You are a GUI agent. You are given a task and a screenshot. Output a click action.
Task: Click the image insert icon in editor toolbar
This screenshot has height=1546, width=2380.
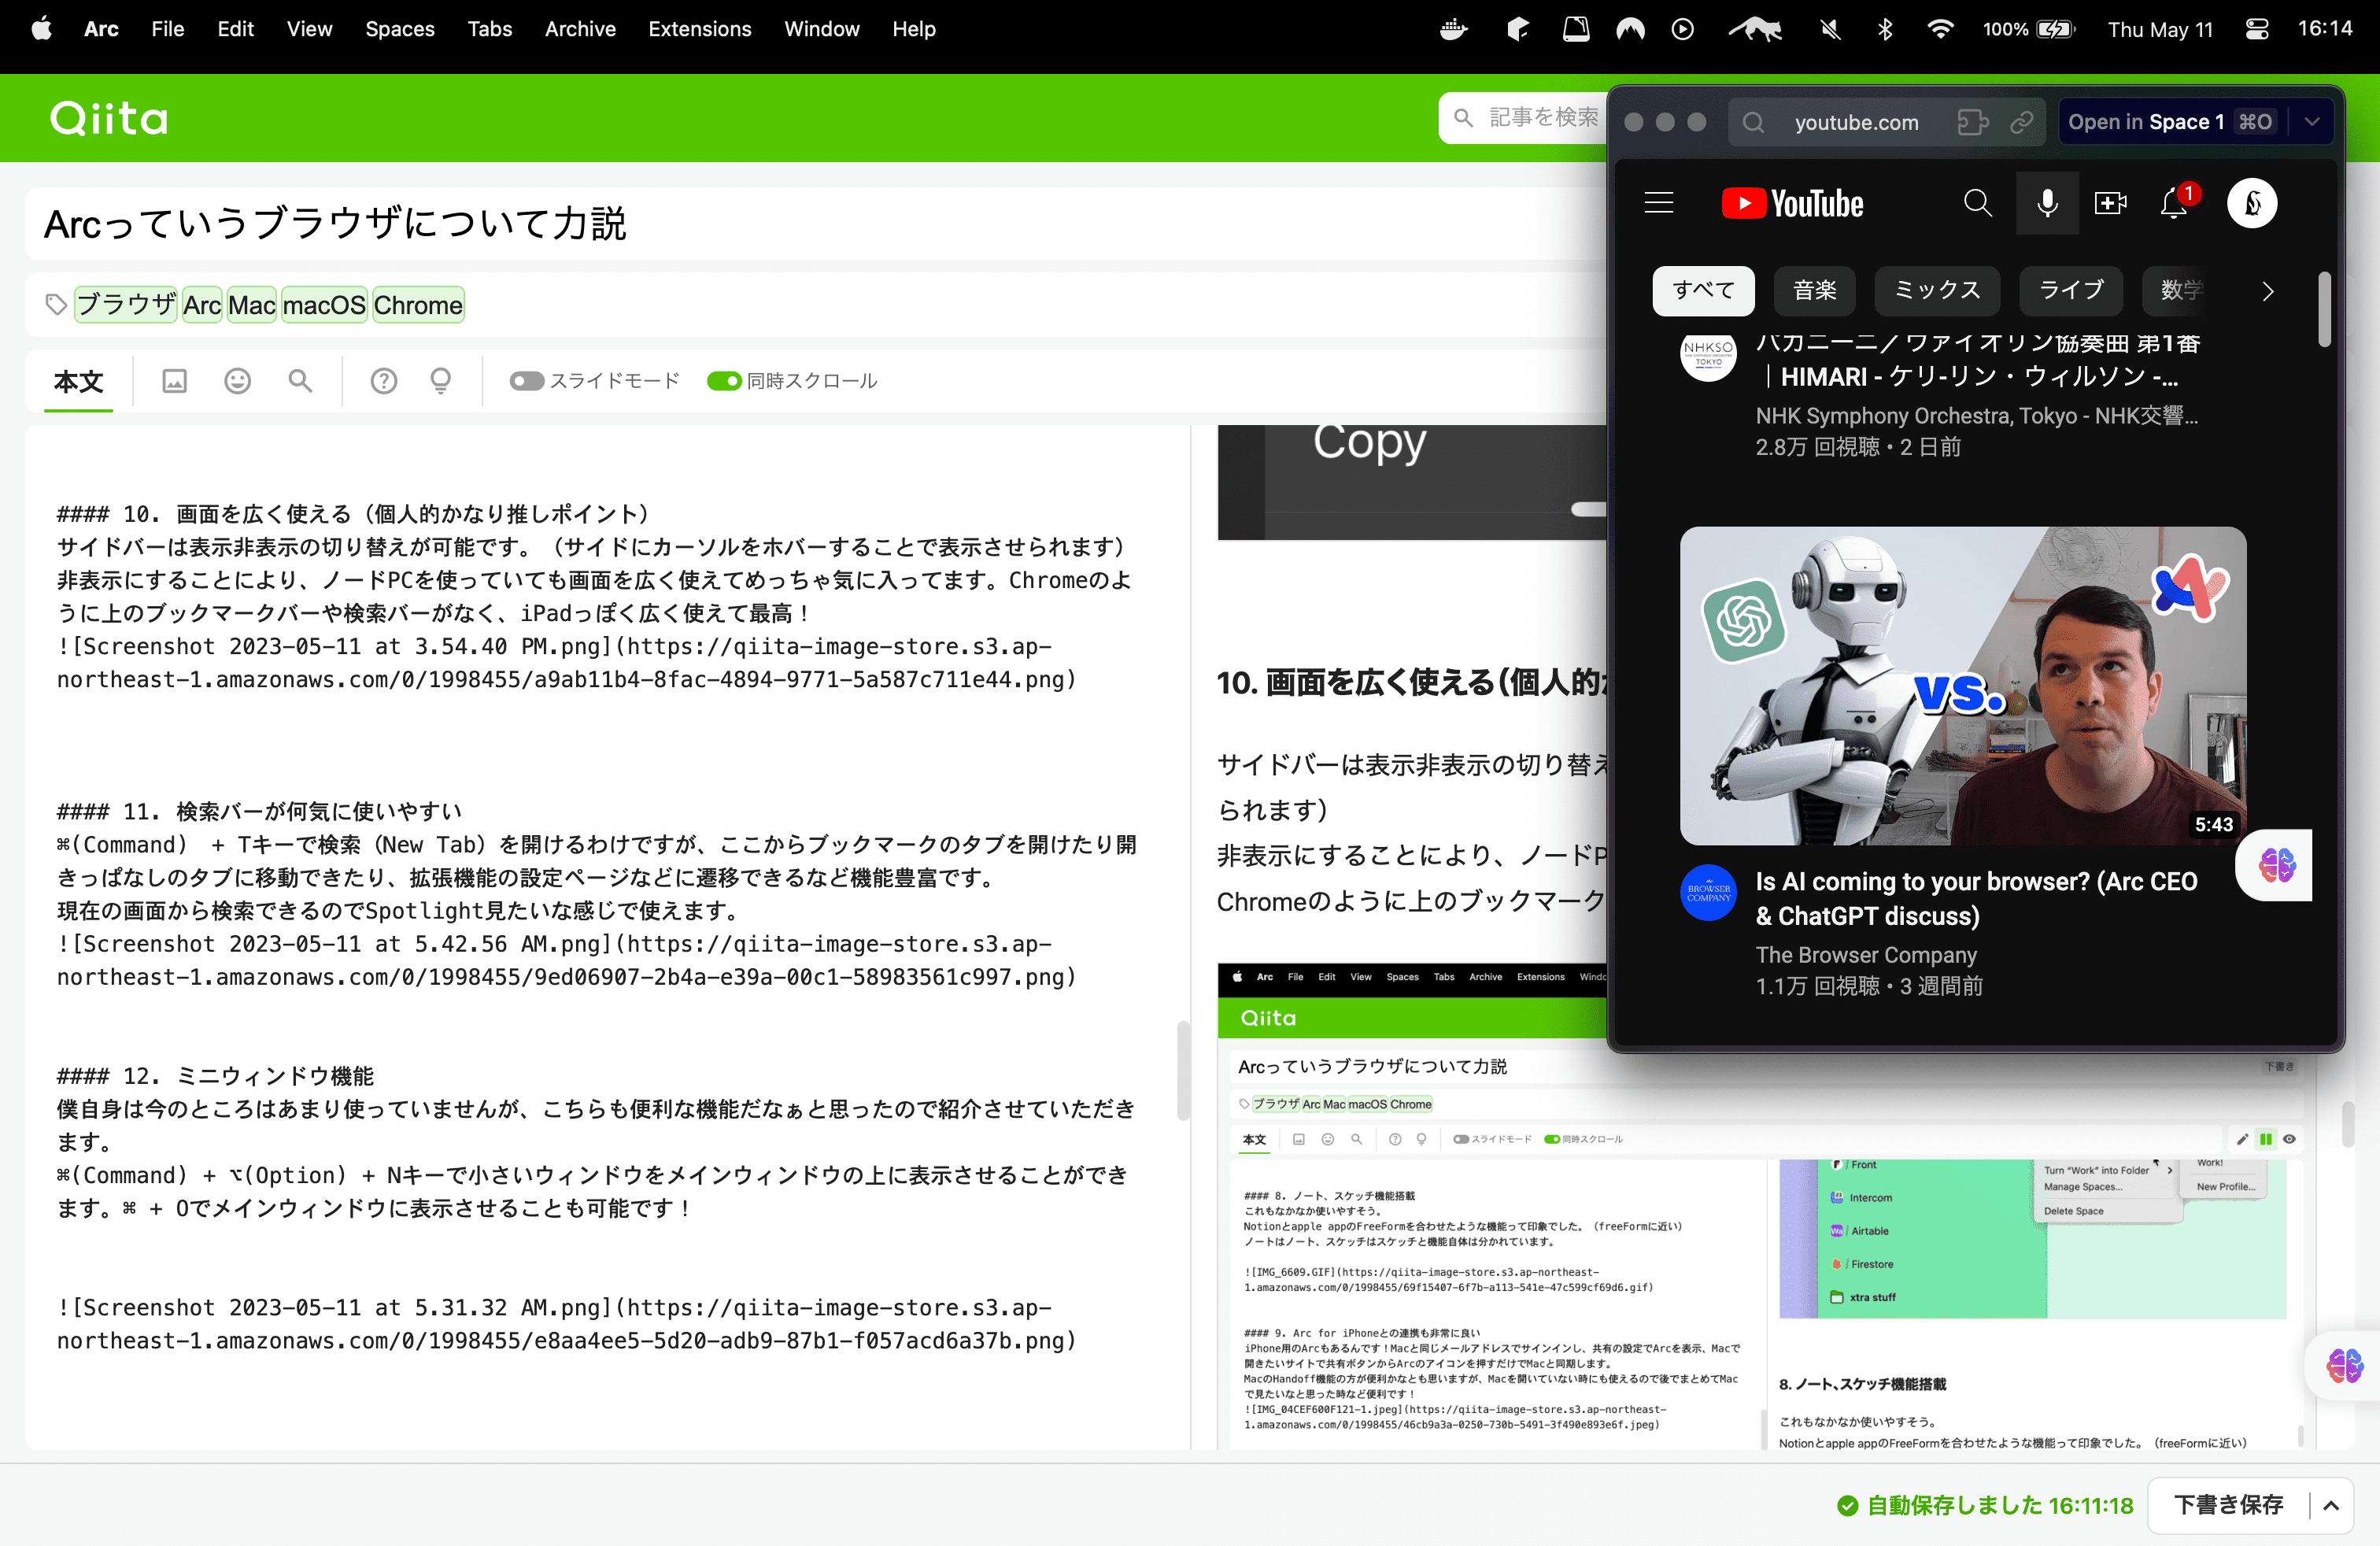(174, 381)
